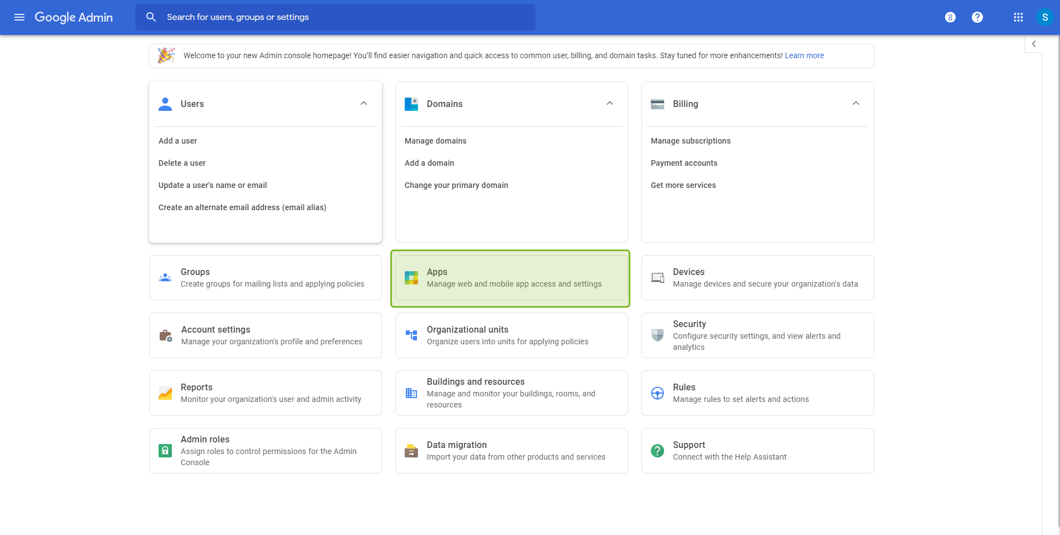Select Update a user's name or email
Screen dimensions: 1060x535
213,185
